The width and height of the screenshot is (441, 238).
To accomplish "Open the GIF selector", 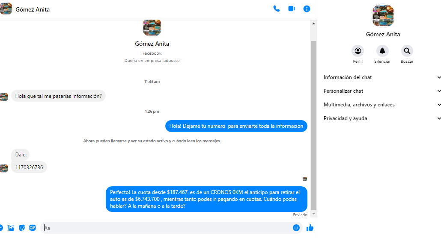I will 33,228.
